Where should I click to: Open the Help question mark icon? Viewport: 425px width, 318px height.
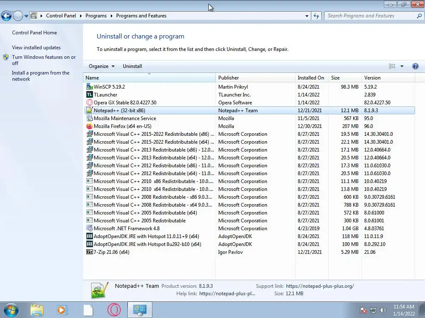click(415, 66)
